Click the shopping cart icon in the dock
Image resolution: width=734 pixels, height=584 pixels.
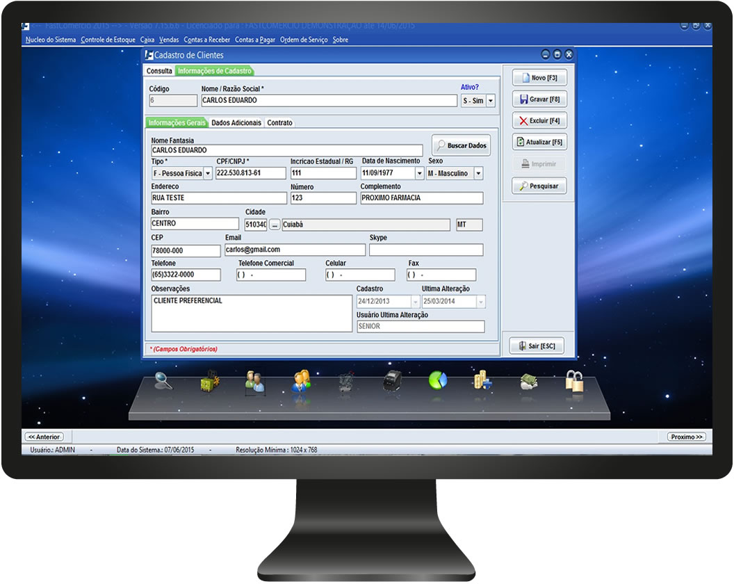(x=345, y=382)
